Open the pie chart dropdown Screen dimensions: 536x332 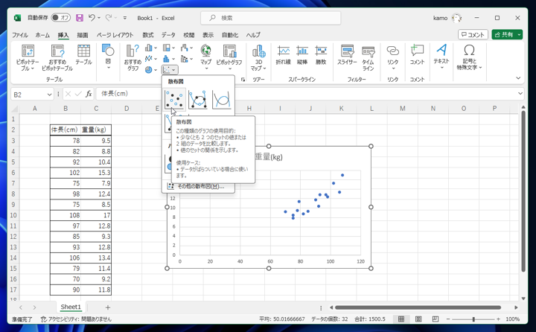click(150, 70)
